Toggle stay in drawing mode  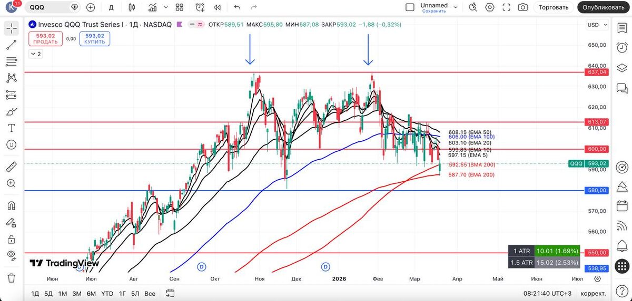(x=11, y=222)
